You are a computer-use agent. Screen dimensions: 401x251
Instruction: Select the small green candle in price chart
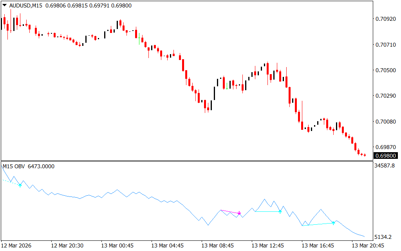(x=139, y=37)
